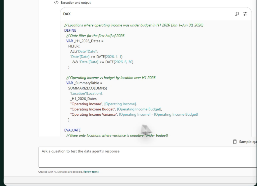Click the DAX heading label
257x186 pixels.
click(x=67, y=14)
